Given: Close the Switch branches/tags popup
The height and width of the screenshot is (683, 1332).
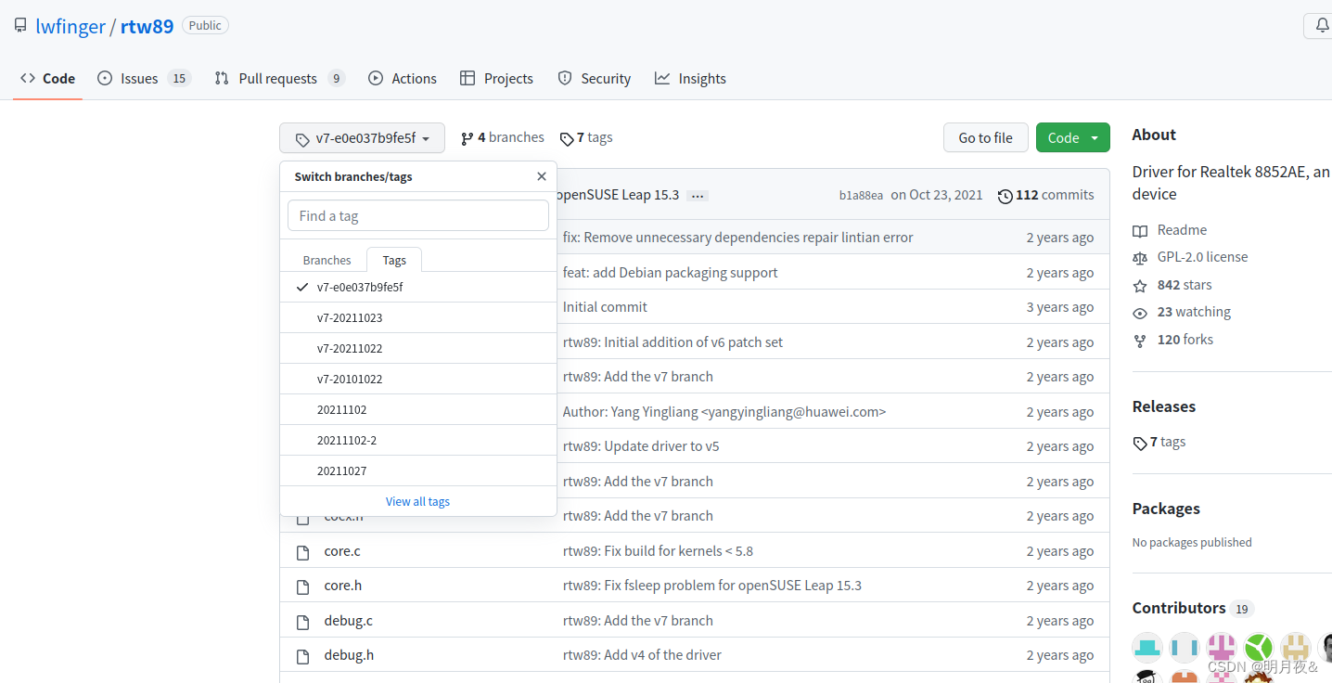Looking at the screenshot, I should point(542,176).
